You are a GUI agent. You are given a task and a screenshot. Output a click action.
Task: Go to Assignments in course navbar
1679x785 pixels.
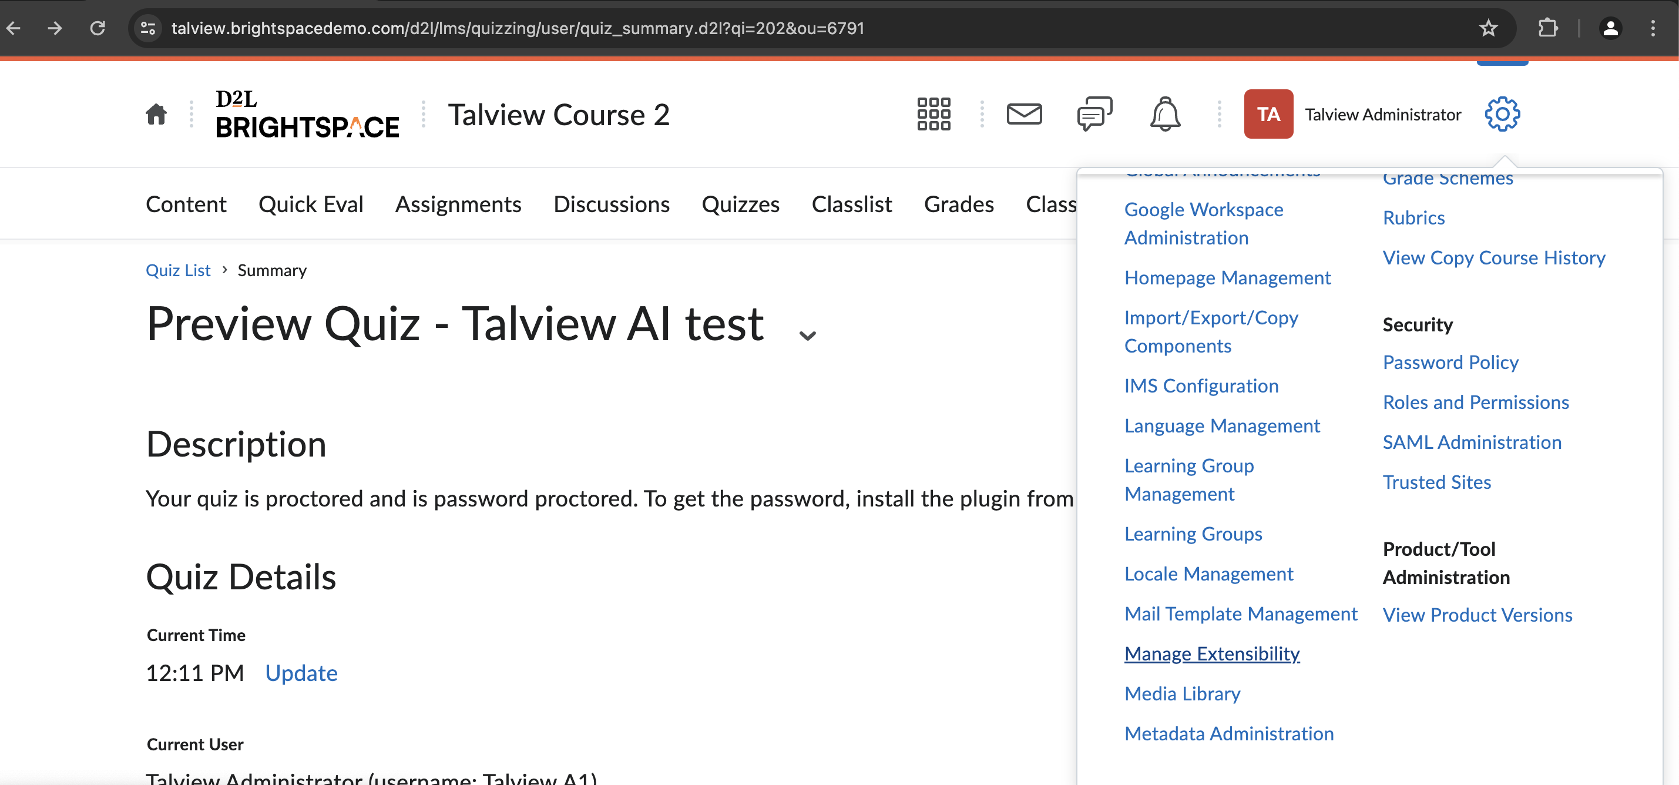(x=458, y=204)
